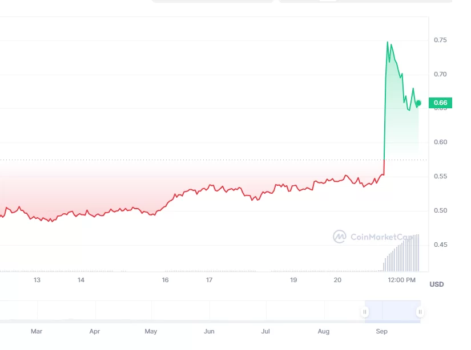The image size is (471, 350).
Task: Click Mar in the timeline navigator
Action: click(37, 331)
